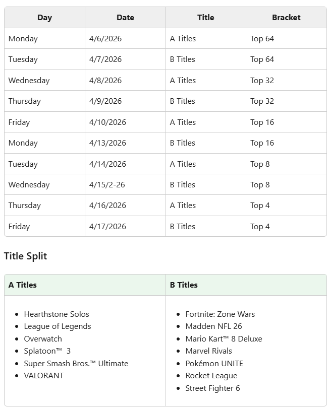
Task: Click Street Fighter 6 in B Titles
Action: click(212, 388)
